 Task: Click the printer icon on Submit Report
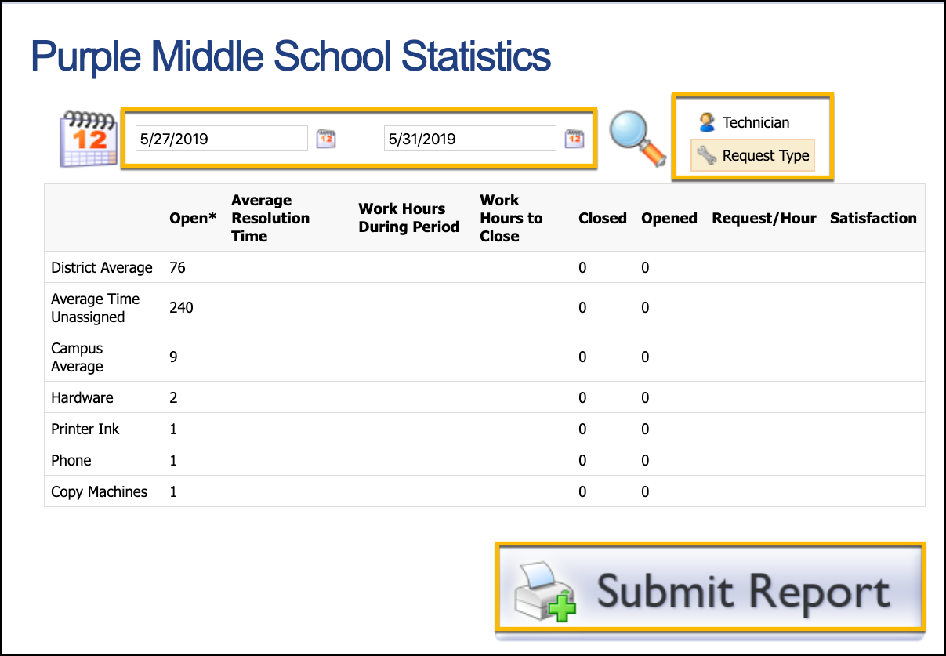pyautogui.click(x=545, y=592)
